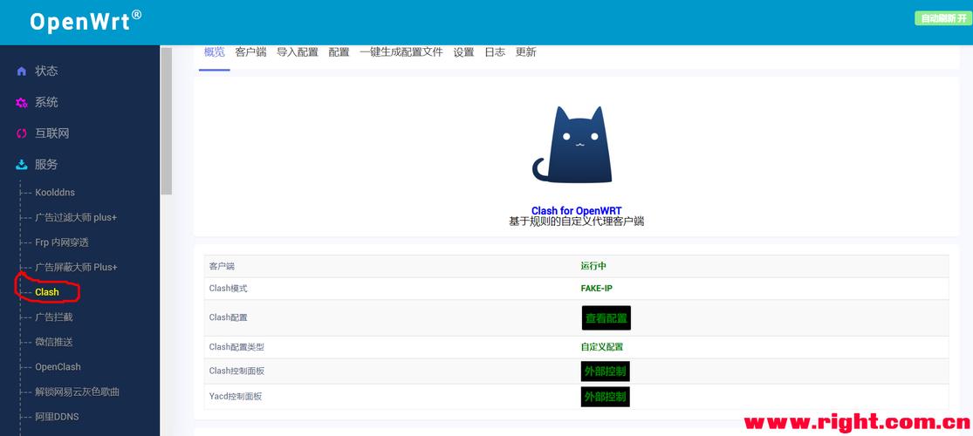
Task: Expand the 互联网 sidebar menu
Action: (51, 133)
